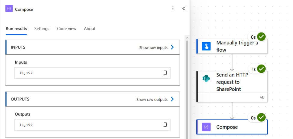Click the Compose title in panel header
293x139 pixels.
[24, 9]
